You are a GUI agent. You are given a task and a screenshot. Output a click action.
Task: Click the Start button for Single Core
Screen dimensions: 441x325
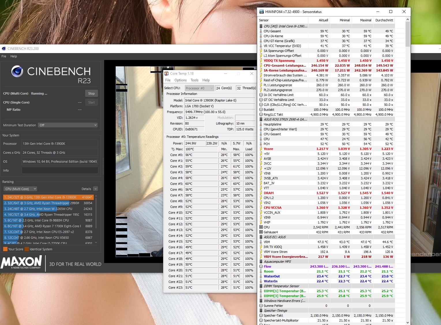tap(91, 102)
